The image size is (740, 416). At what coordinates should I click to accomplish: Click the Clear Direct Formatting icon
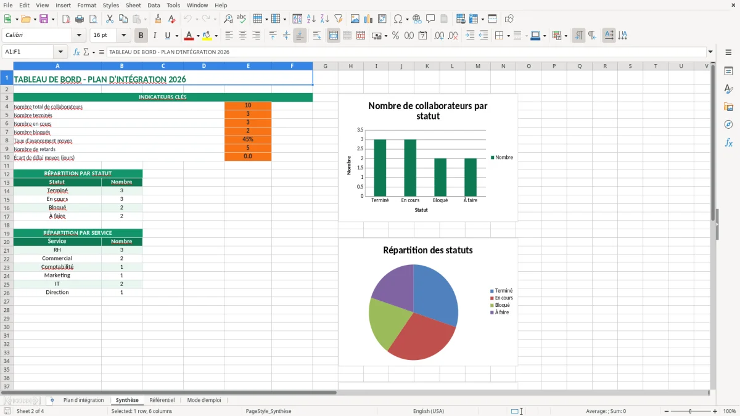coord(171,19)
